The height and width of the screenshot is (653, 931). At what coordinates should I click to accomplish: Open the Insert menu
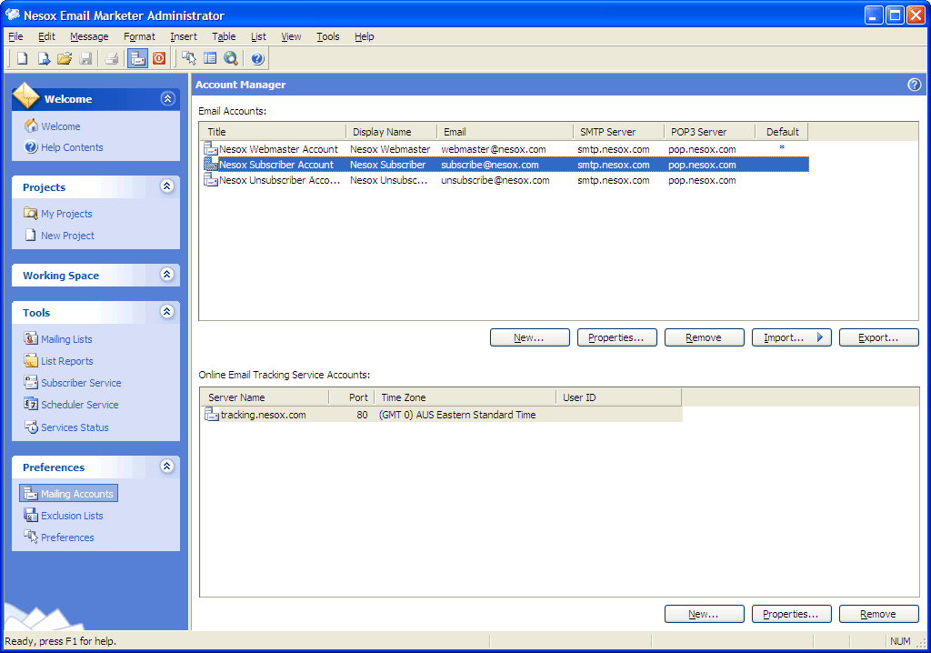click(184, 36)
